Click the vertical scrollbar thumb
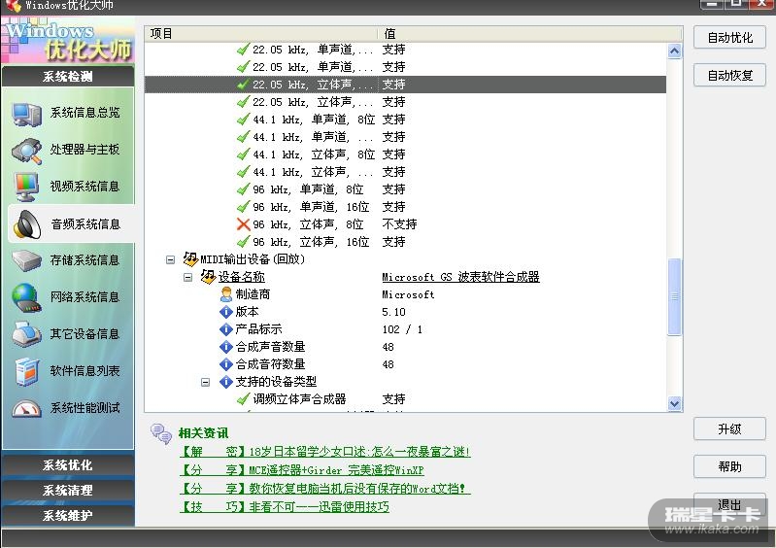The width and height of the screenshot is (776, 548). click(x=674, y=296)
